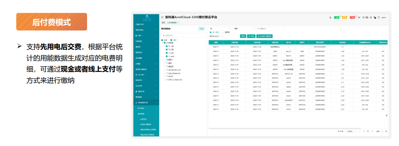The height and width of the screenshot is (146, 399).
Task: Expand the 园区A tree node arrow
Action: click(162, 60)
